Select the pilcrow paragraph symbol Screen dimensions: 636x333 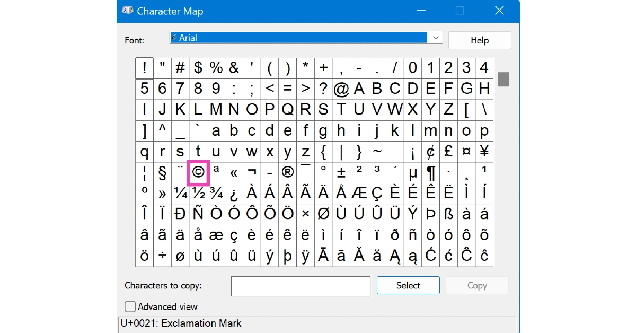[x=430, y=172]
